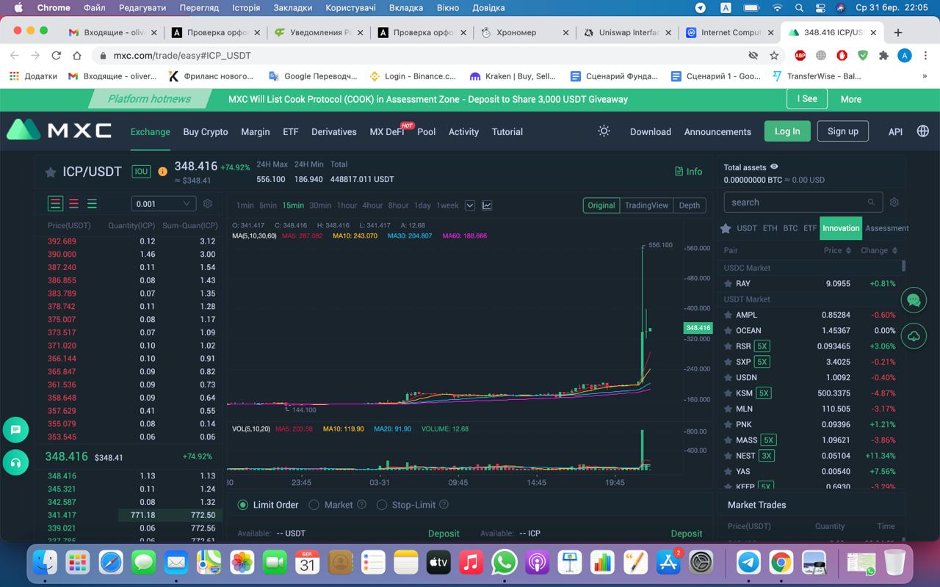Image resolution: width=940 pixels, height=587 pixels.
Task: Open MX DeFi HOT menu
Action: tap(387, 132)
